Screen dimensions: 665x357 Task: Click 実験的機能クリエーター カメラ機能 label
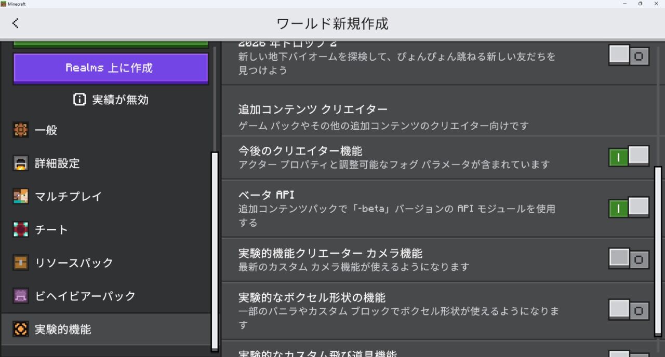point(330,253)
